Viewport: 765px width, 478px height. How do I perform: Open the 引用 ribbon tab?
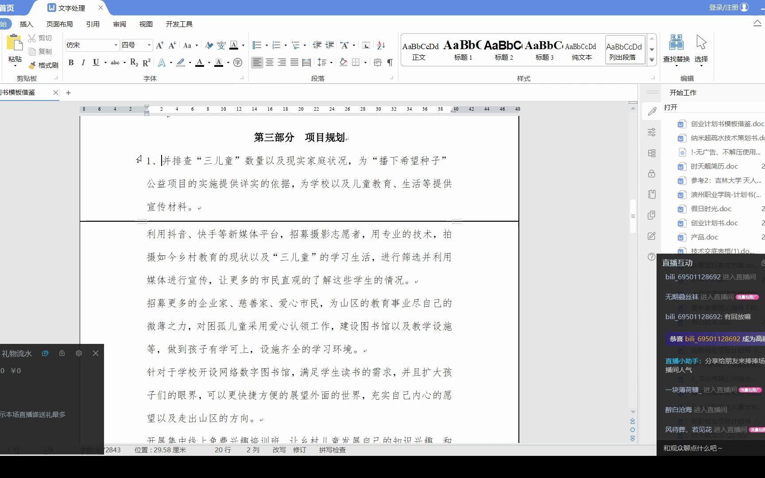93,24
